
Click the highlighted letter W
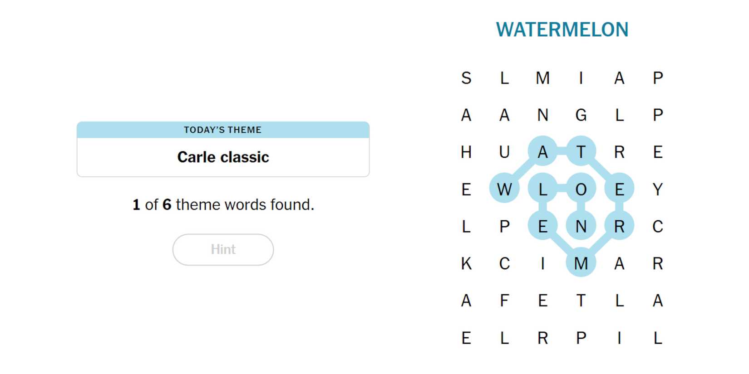pos(504,189)
